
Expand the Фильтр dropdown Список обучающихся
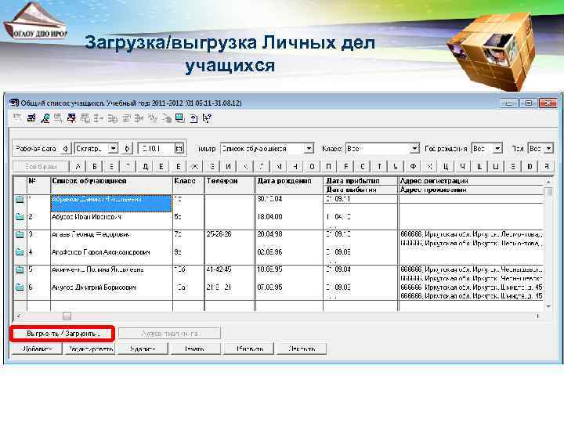click(309, 149)
